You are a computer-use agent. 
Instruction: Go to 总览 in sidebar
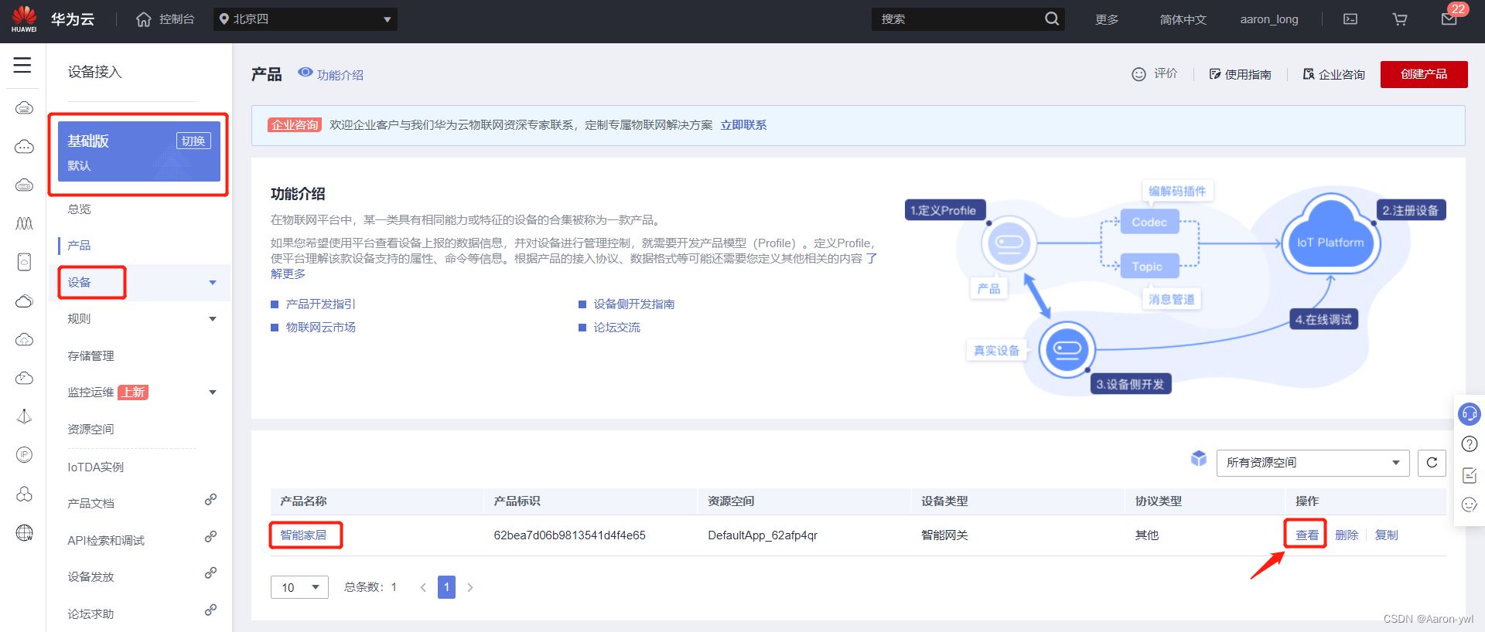pos(79,209)
